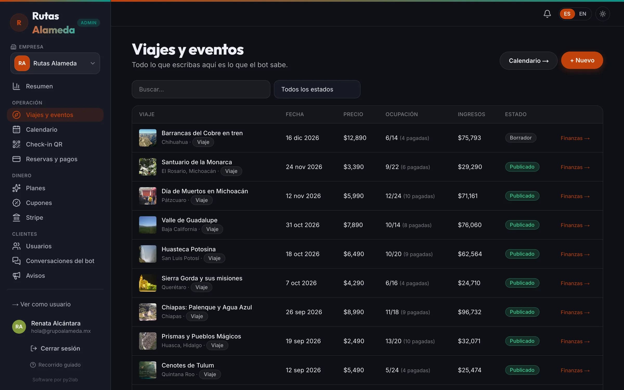The width and height of the screenshot is (624, 390).
Task: Click the Recorrido guiado help icon
Action: point(33,365)
